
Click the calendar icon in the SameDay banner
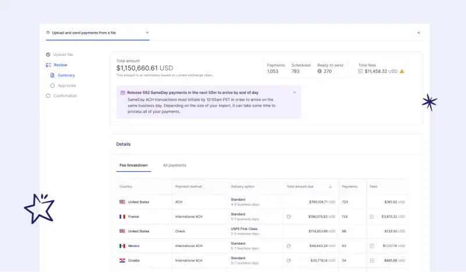122,93
